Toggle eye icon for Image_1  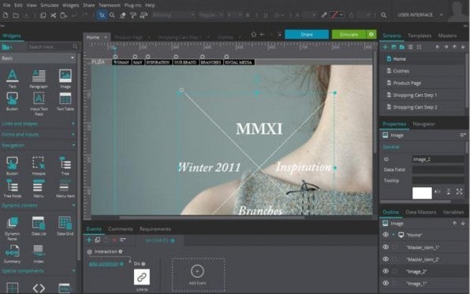(x=386, y=283)
